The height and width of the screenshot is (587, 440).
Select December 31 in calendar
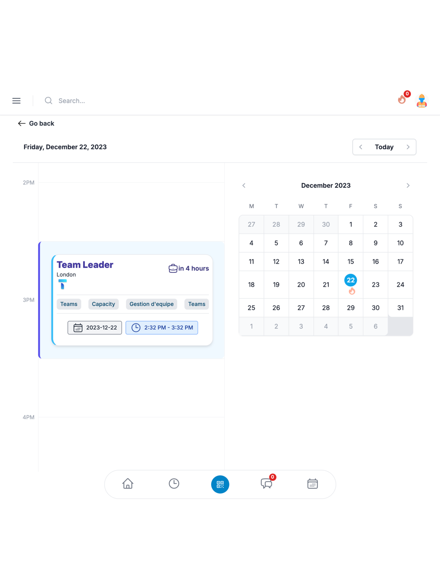(x=400, y=308)
